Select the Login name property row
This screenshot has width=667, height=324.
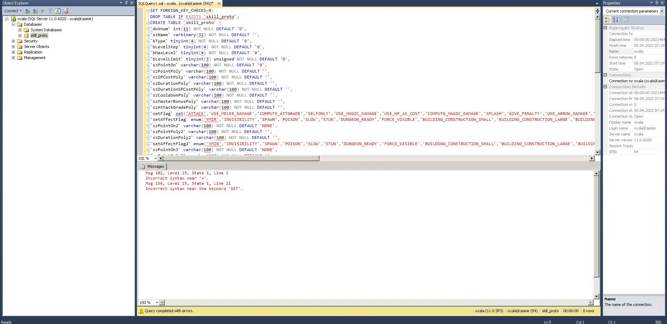(636, 128)
